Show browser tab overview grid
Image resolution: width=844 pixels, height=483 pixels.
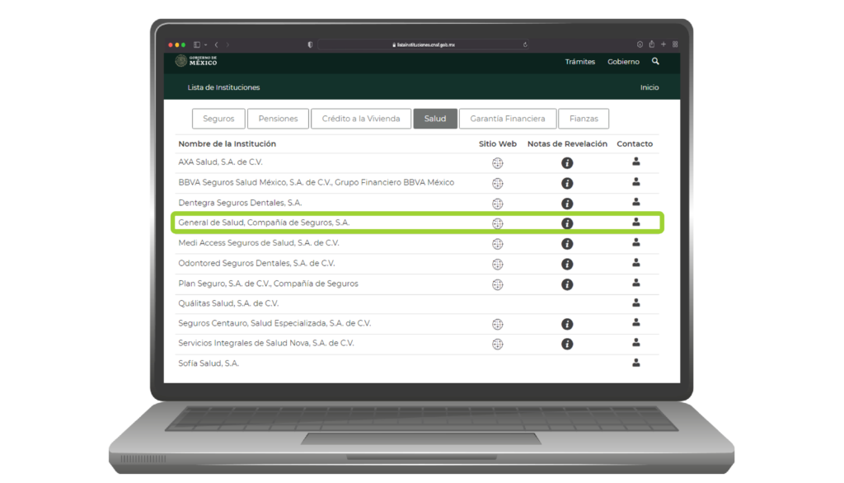(675, 45)
